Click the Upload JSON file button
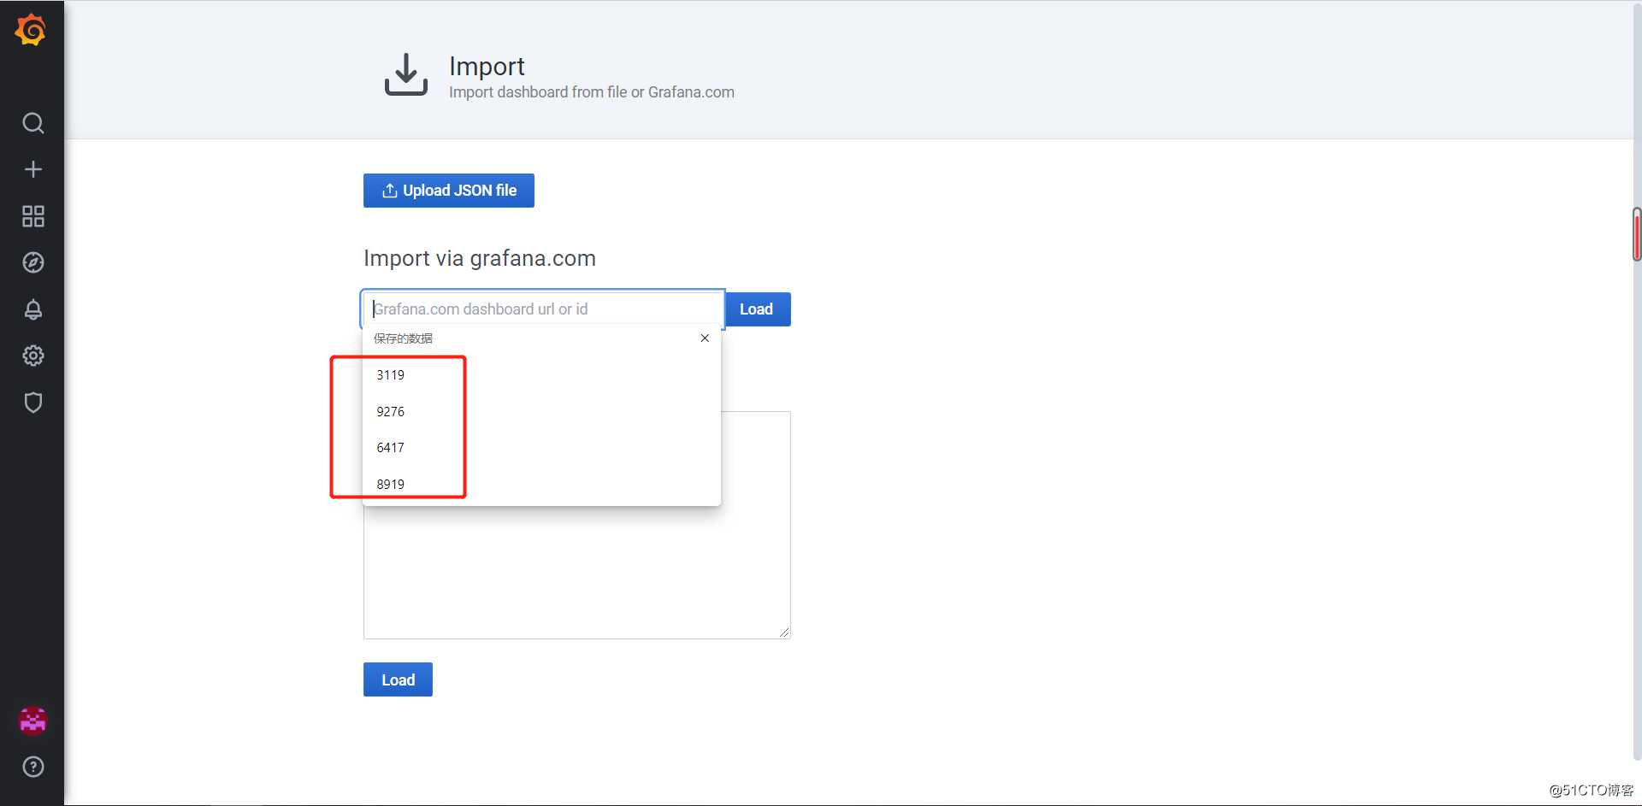 coord(449,191)
